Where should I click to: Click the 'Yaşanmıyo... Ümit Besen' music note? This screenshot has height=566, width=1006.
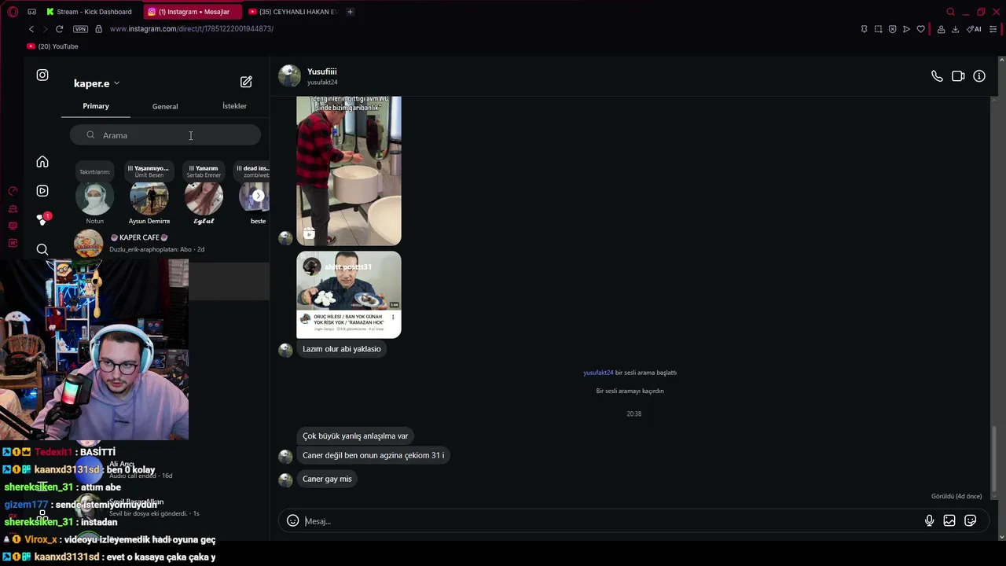pyautogui.click(x=149, y=171)
